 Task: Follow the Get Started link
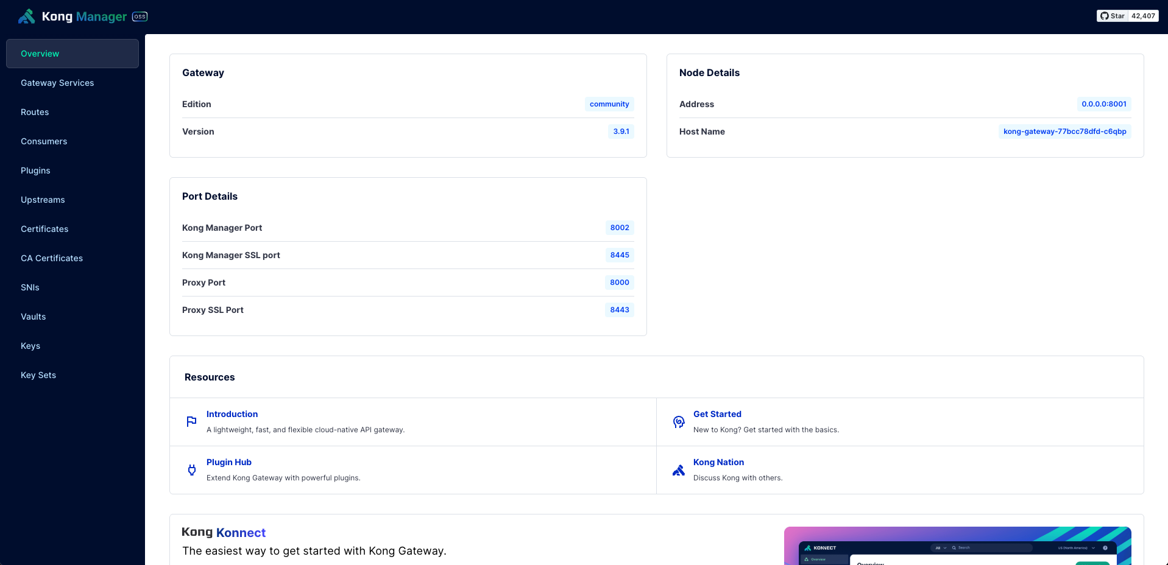pyautogui.click(x=717, y=414)
